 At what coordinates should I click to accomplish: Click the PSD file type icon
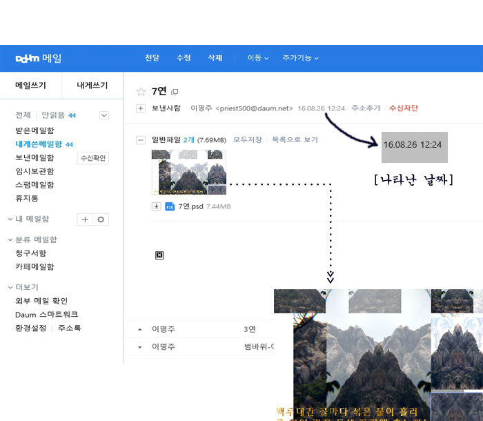point(170,206)
